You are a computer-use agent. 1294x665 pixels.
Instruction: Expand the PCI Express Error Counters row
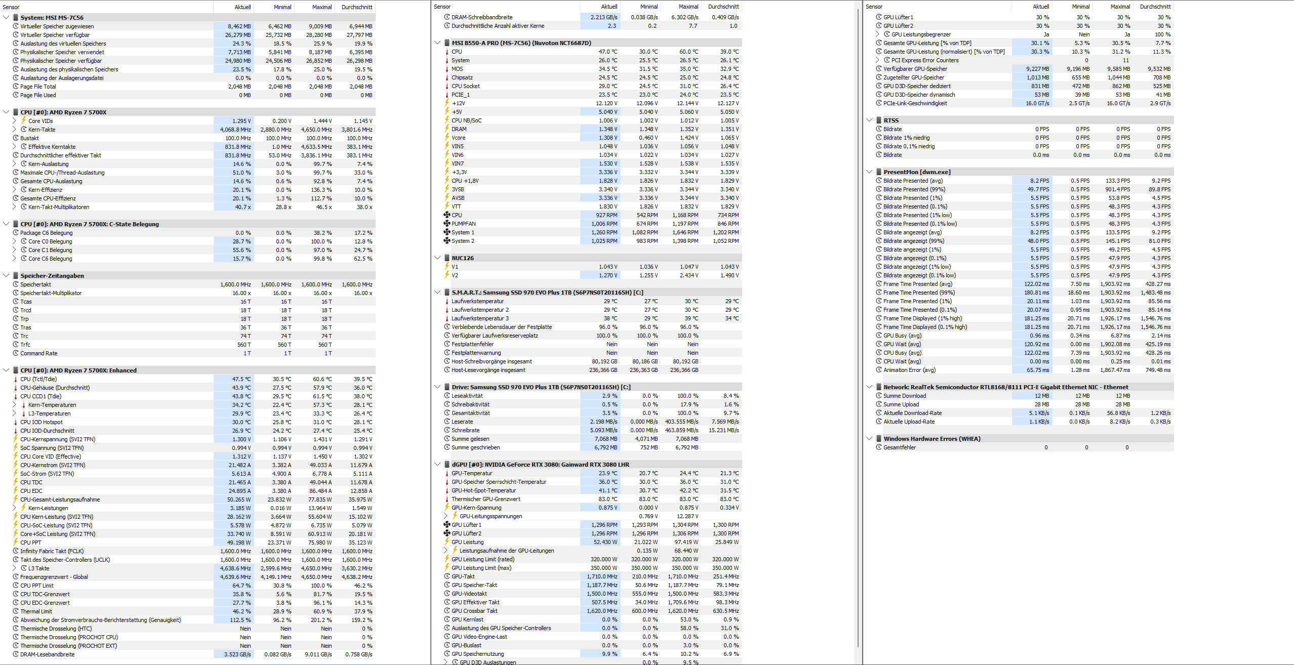(877, 60)
